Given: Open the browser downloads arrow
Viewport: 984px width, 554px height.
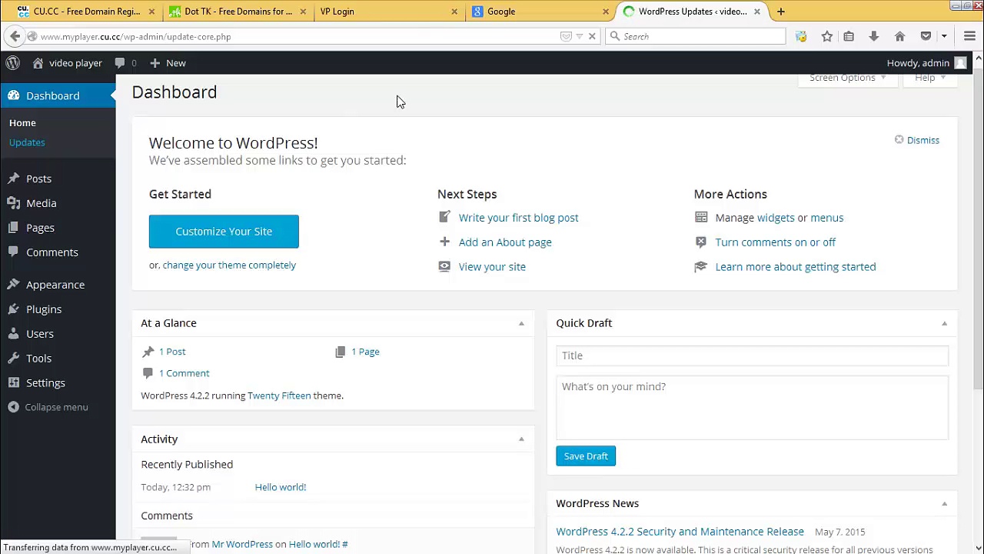Looking at the screenshot, I should [x=873, y=36].
